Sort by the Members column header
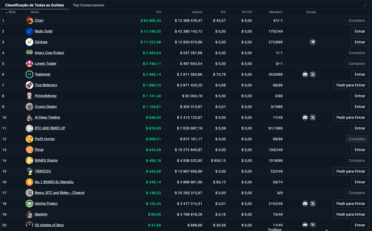This screenshot has width=372, height=231. pyautogui.click(x=276, y=12)
